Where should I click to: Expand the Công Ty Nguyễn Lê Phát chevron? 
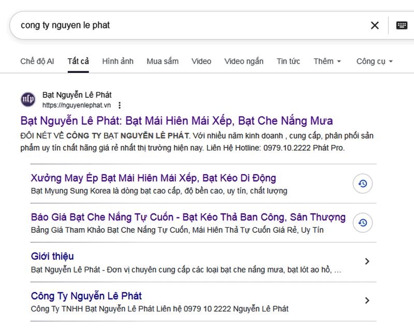(x=367, y=301)
